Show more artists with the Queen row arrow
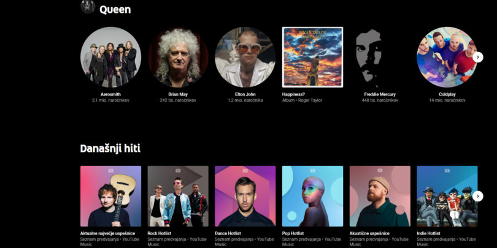 point(477,58)
